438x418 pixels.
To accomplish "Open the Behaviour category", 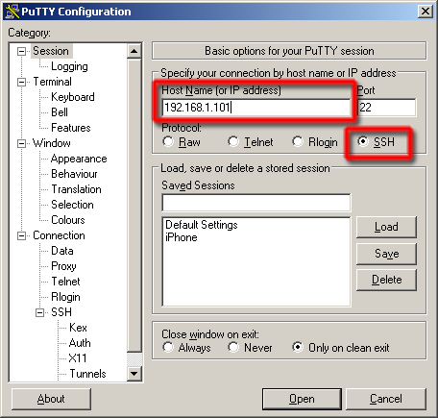I will pos(74,174).
